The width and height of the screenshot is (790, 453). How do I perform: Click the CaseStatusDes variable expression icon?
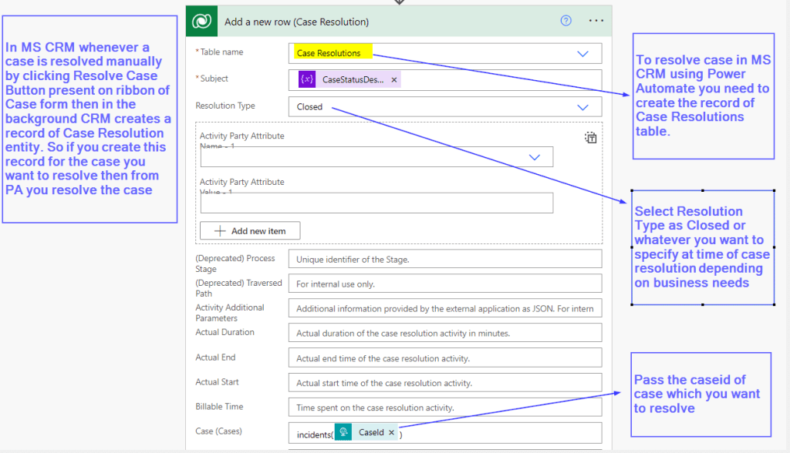pyautogui.click(x=307, y=79)
